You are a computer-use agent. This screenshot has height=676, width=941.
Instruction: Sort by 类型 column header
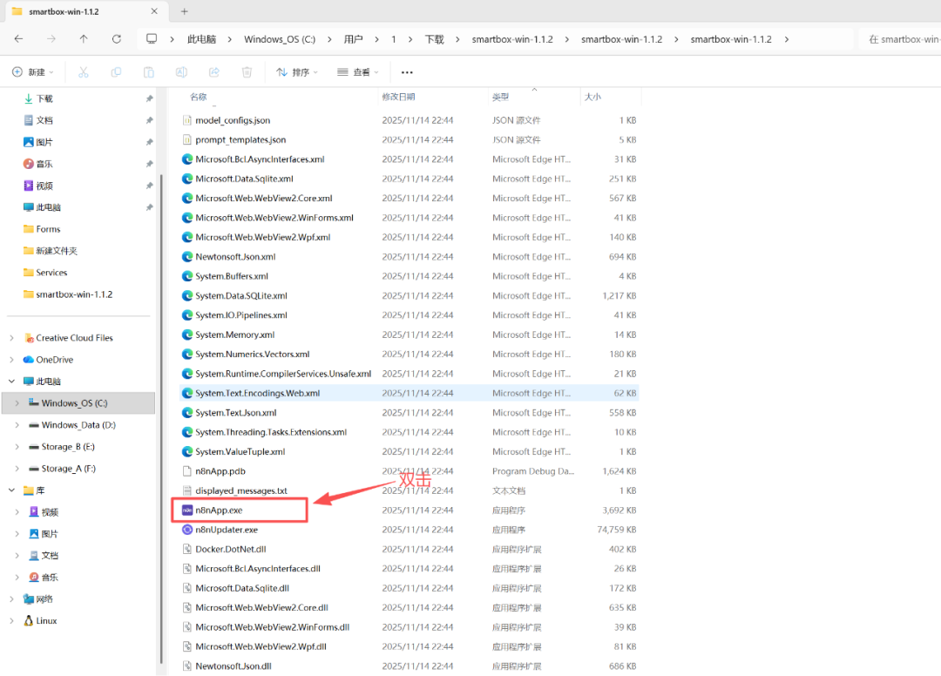pyautogui.click(x=500, y=97)
